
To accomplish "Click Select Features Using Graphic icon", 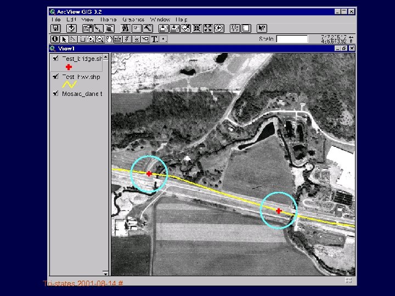I will (235, 29).
